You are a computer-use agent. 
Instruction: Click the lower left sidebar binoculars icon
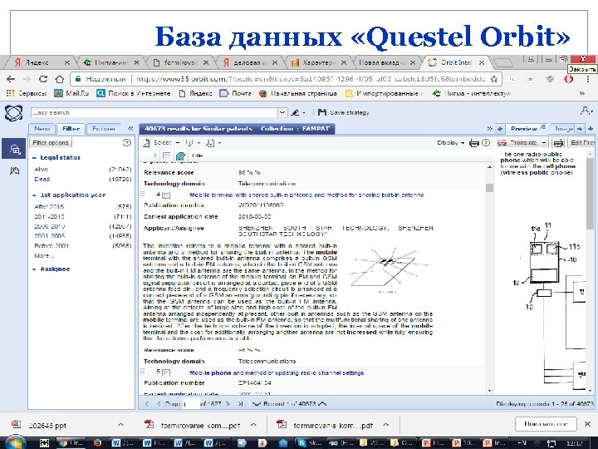coord(14,170)
